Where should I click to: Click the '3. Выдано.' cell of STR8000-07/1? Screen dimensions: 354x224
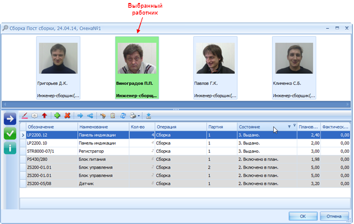[267, 151]
